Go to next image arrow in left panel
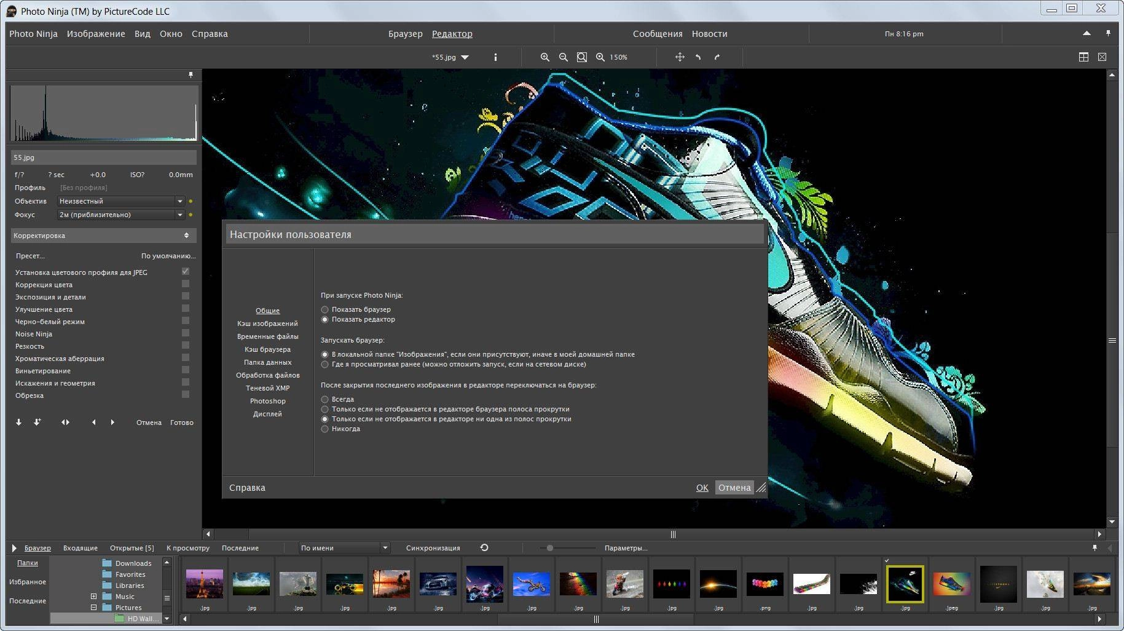 click(112, 423)
